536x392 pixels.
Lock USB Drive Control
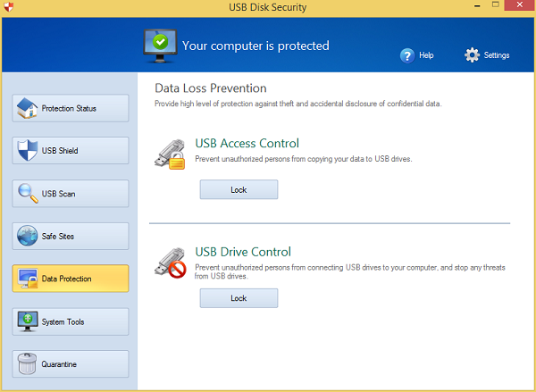click(239, 298)
